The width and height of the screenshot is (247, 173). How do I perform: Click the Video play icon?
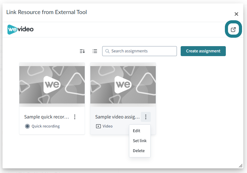point(98,126)
